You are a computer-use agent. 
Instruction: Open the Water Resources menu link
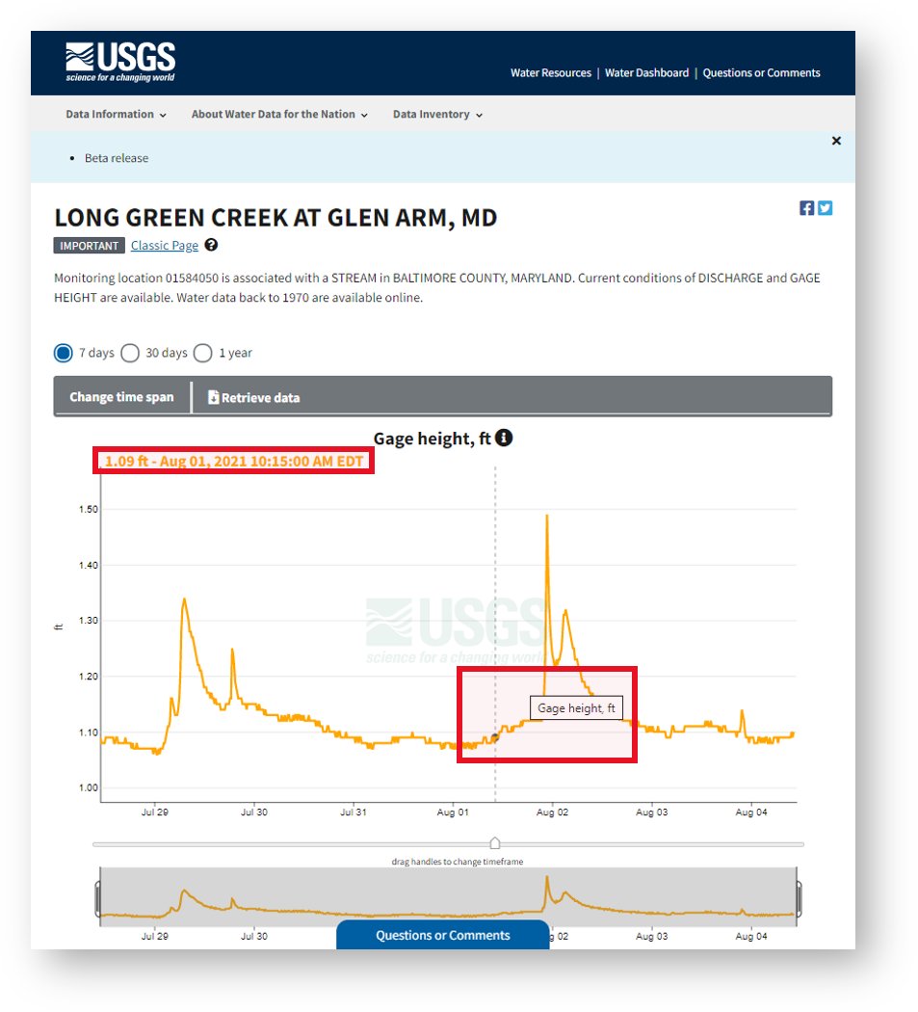550,72
